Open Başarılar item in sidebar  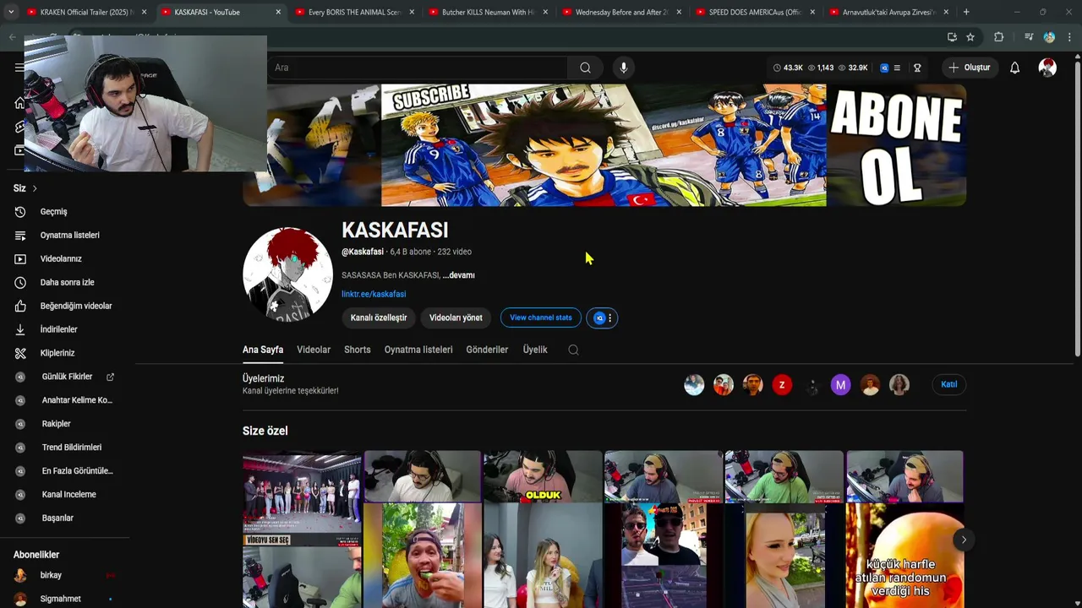pyautogui.click(x=57, y=518)
